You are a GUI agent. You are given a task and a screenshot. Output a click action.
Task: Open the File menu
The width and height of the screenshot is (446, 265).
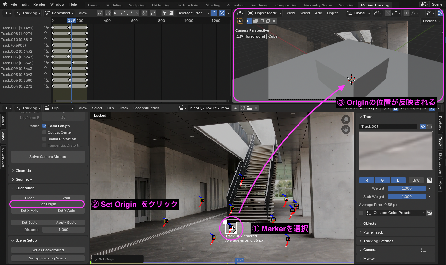click(14, 4)
